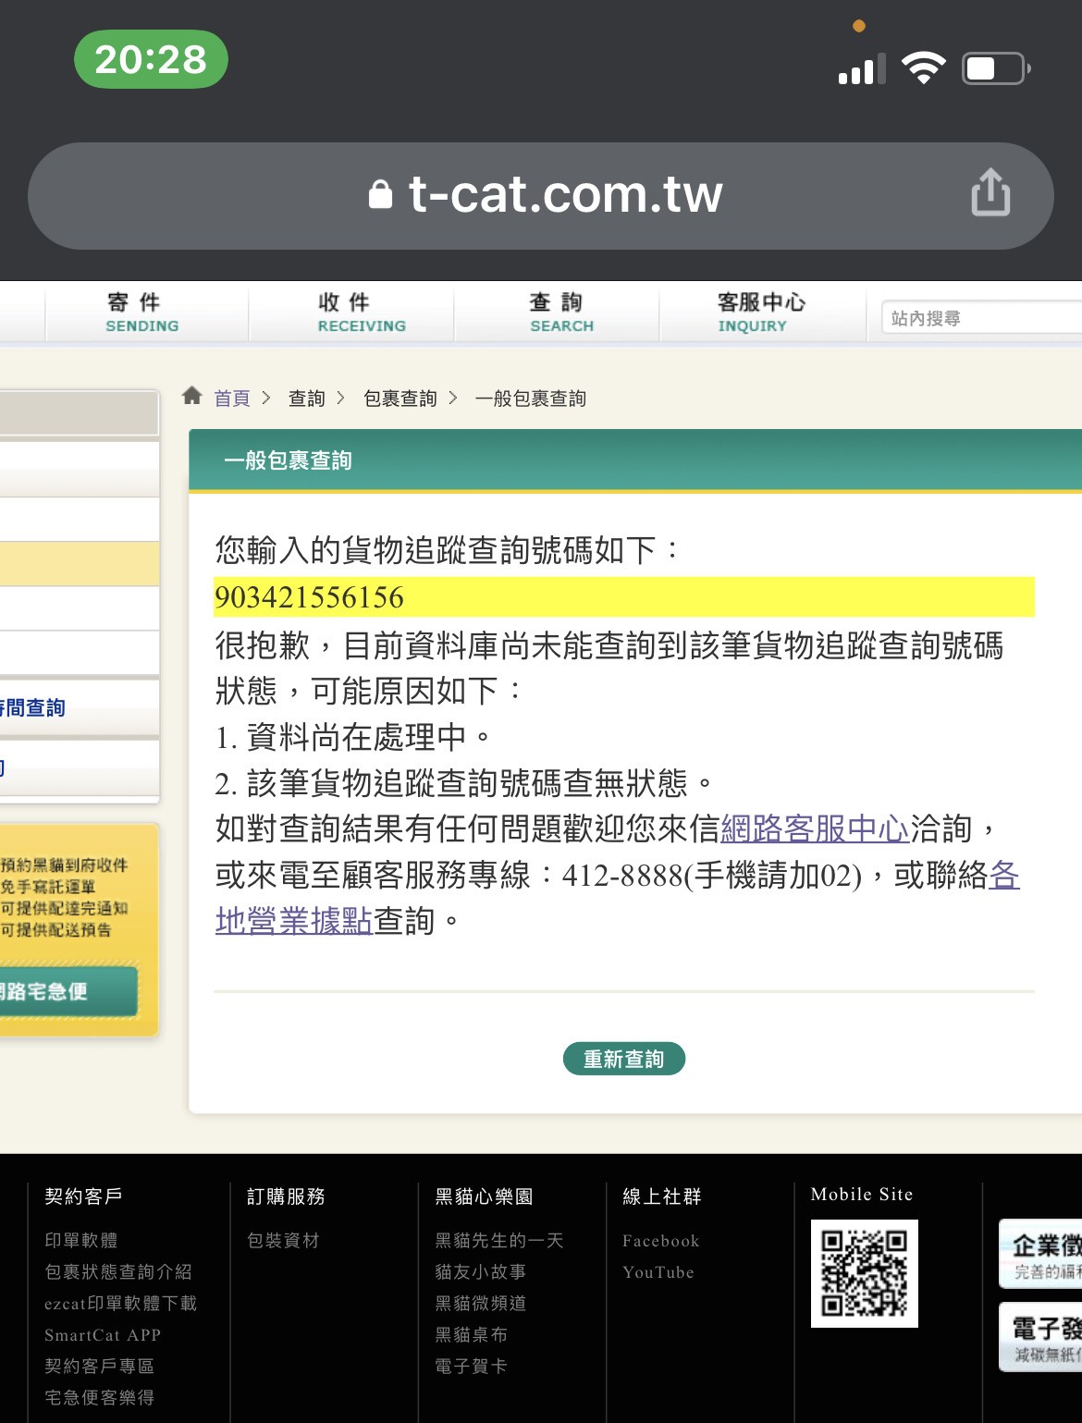Open the 網路客服中心 link

(x=815, y=828)
